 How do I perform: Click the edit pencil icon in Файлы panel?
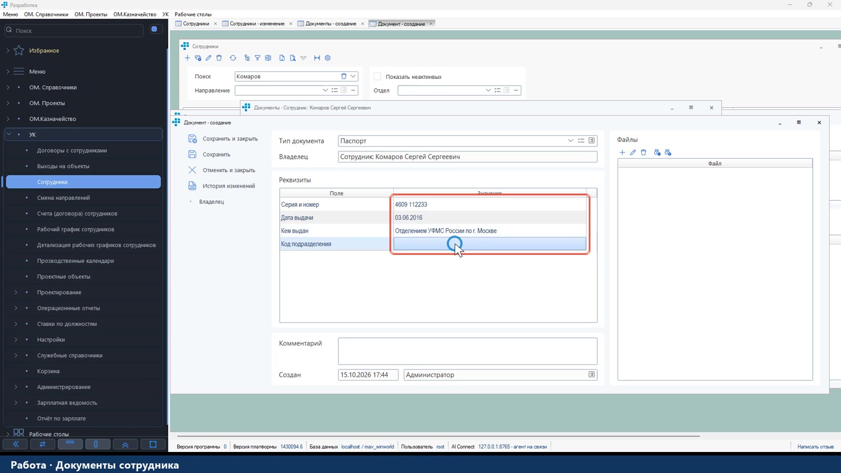point(633,152)
